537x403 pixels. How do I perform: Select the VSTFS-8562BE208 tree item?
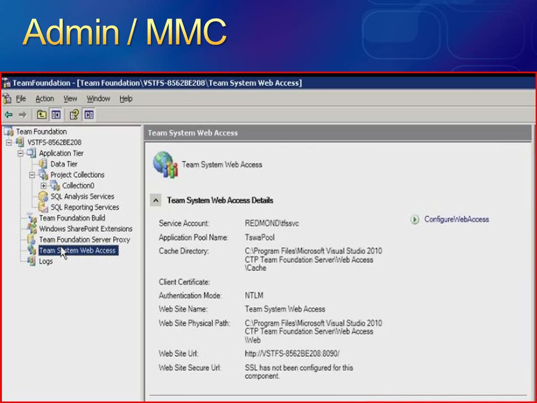coord(54,142)
